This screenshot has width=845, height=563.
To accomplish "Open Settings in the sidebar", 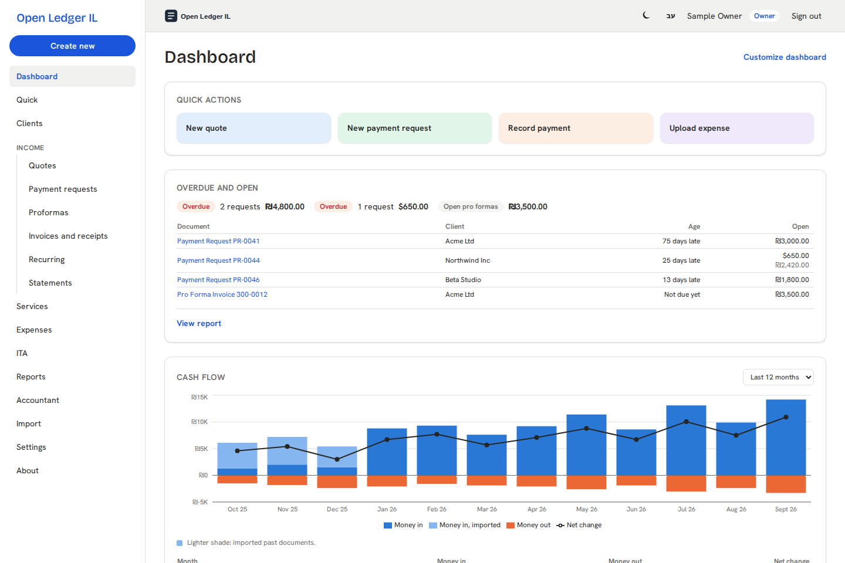I will tap(72, 447).
